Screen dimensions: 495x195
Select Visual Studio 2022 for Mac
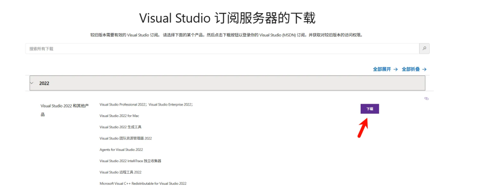click(x=119, y=116)
